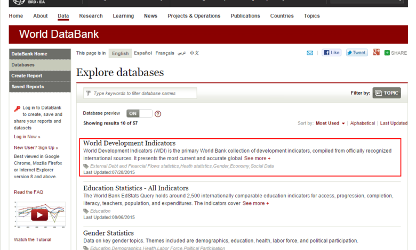
Task: Sort databases by Alphabetical
Action: click(x=363, y=123)
